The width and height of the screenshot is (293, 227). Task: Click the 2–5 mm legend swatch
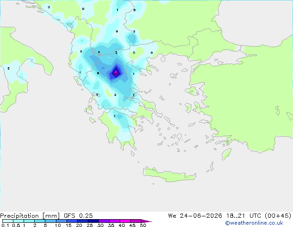(x=40, y=221)
